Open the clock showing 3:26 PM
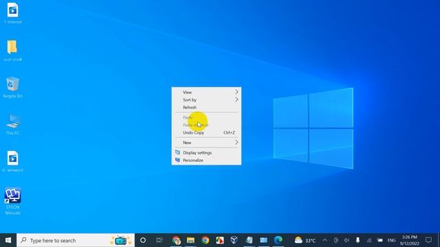 click(410, 240)
